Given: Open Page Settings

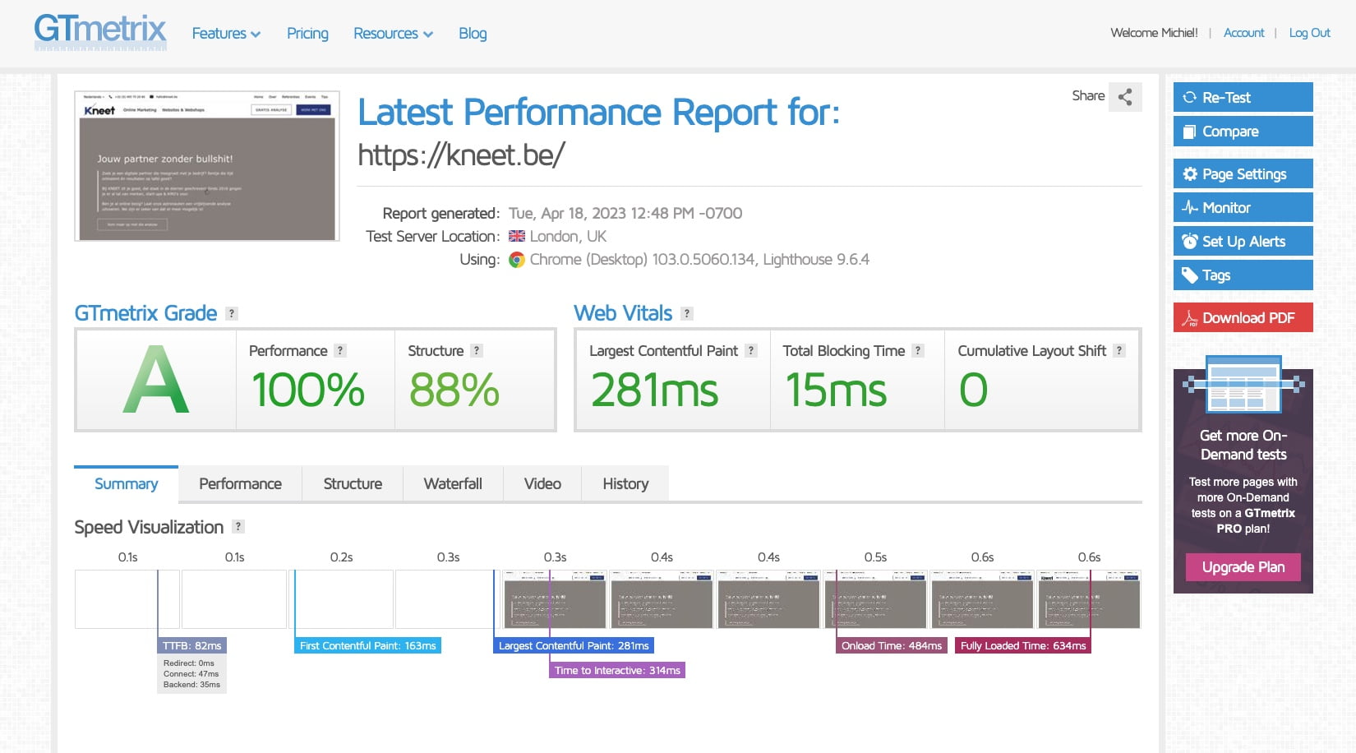Looking at the screenshot, I should 1243,174.
